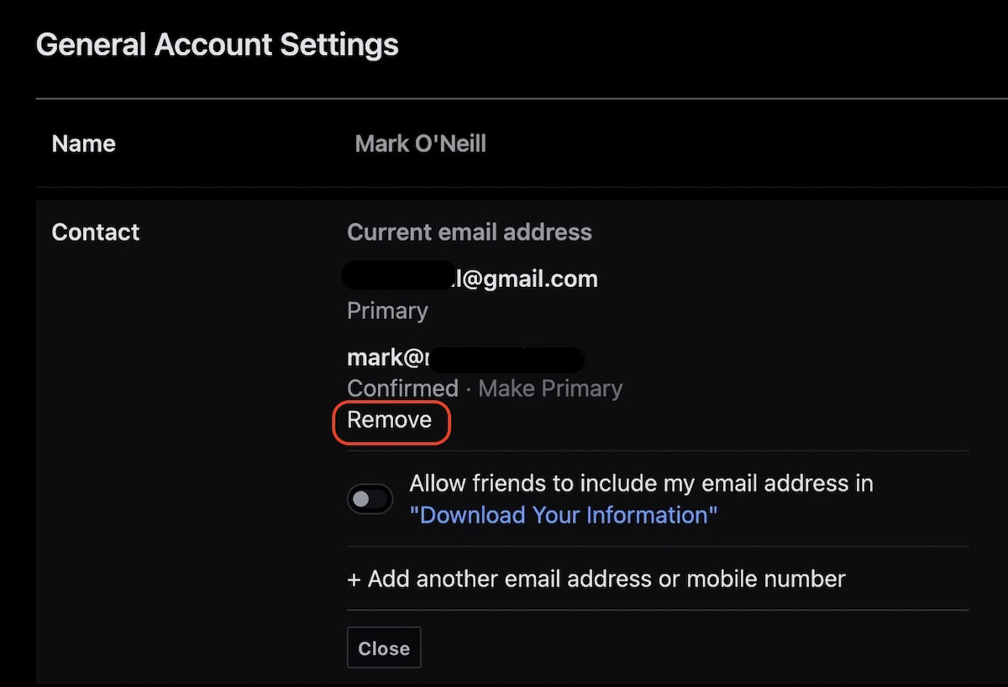This screenshot has height=687, width=1008.
Task: Click the primary gmail.com email address
Action: pyautogui.click(x=525, y=279)
